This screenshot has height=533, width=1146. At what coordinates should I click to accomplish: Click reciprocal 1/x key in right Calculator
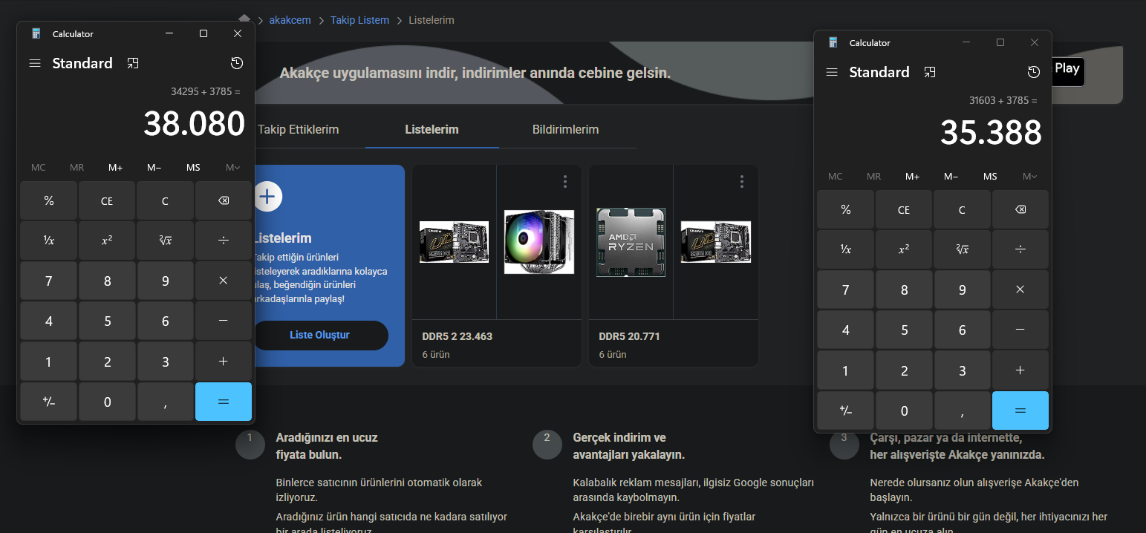(x=846, y=249)
